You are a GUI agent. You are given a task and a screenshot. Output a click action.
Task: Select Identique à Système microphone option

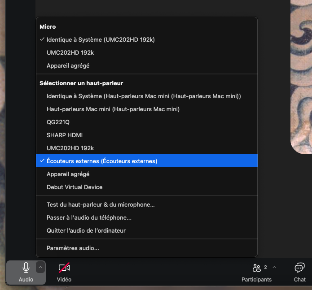(101, 39)
